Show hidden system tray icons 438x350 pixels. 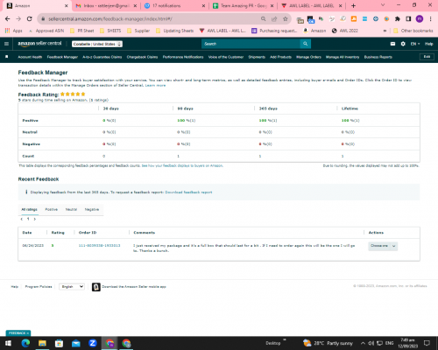(363, 343)
